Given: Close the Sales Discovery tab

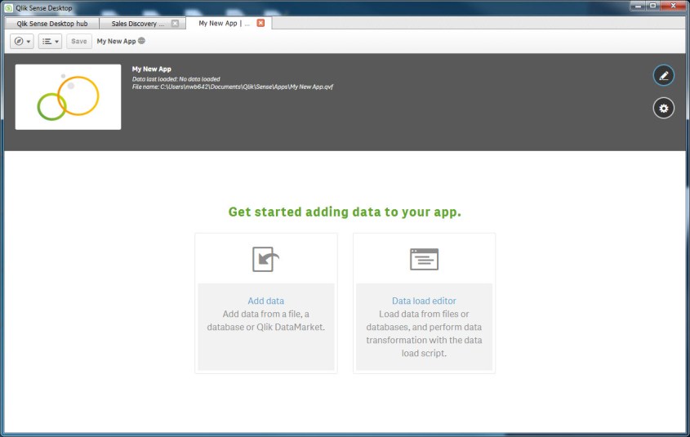Looking at the screenshot, I should pyautogui.click(x=175, y=24).
